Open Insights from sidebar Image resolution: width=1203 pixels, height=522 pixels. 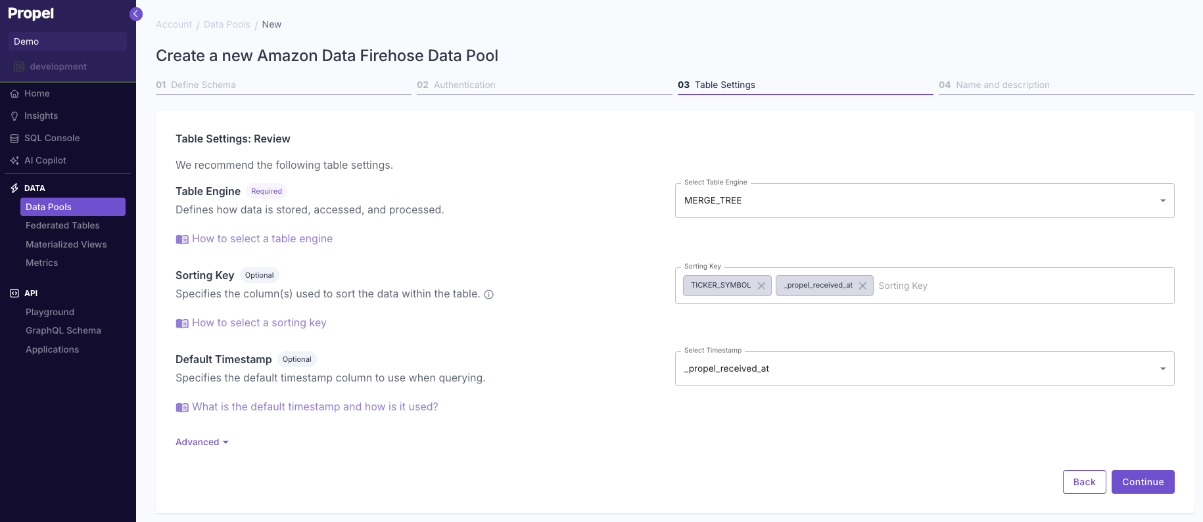41,116
